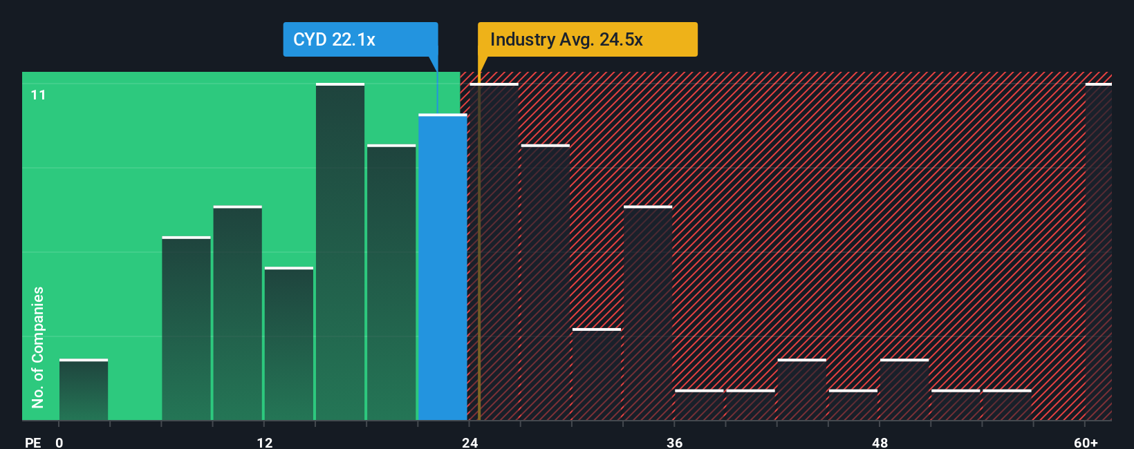
Task: Click the orange industry average line
Action: tap(478, 246)
